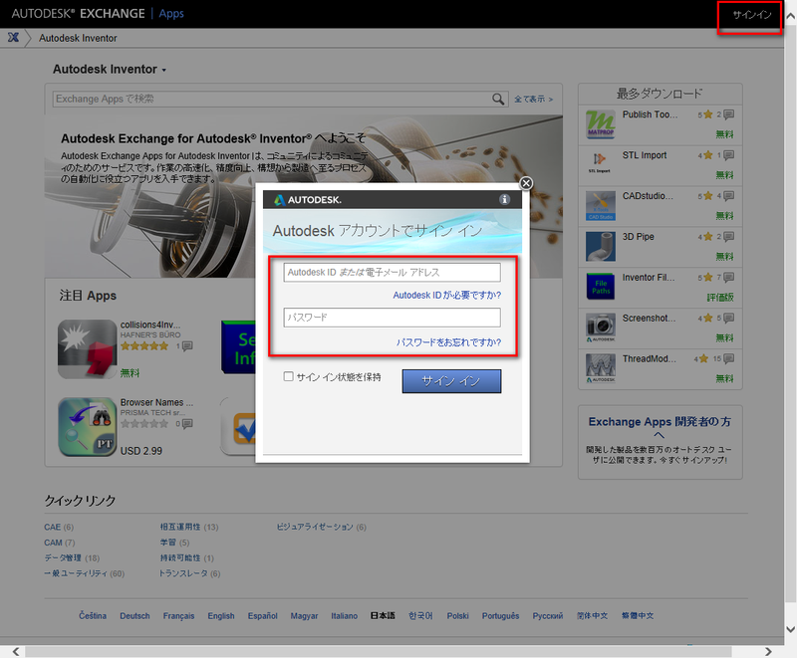Image resolution: width=797 pixels, height=658 pixels.
Task: Switch language to Polski
Action: [457, 615]
